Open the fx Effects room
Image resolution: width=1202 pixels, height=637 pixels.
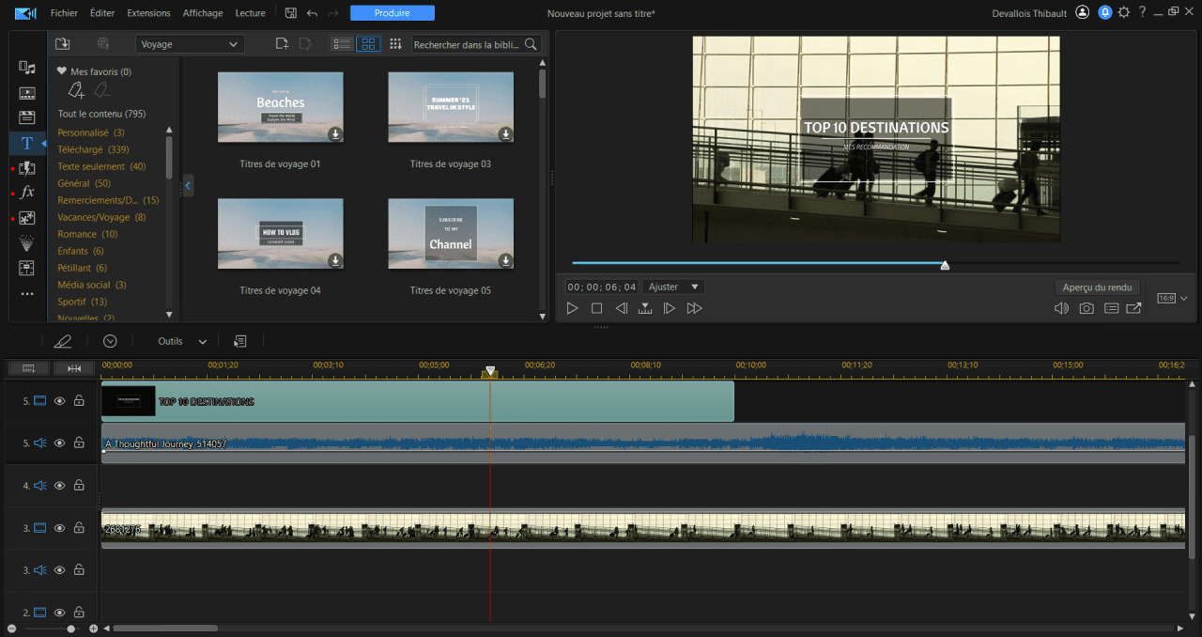(x=27, y=193)
